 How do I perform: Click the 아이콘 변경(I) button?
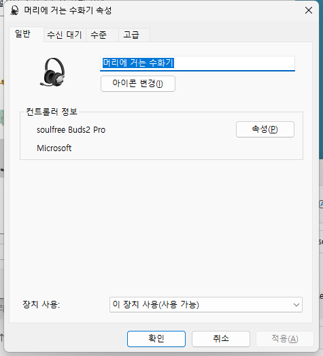click(x=138, y=84)
